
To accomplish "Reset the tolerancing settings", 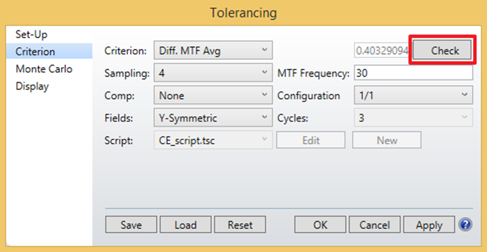I will coord(240,225).
